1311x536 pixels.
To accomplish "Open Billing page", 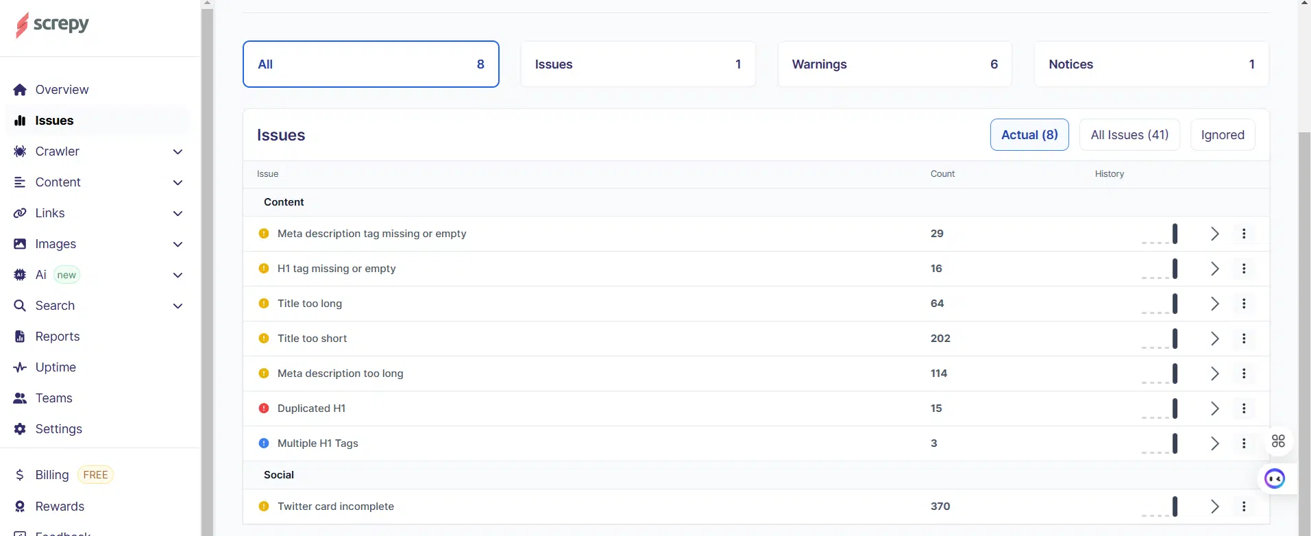I will [x=52, y=475].
